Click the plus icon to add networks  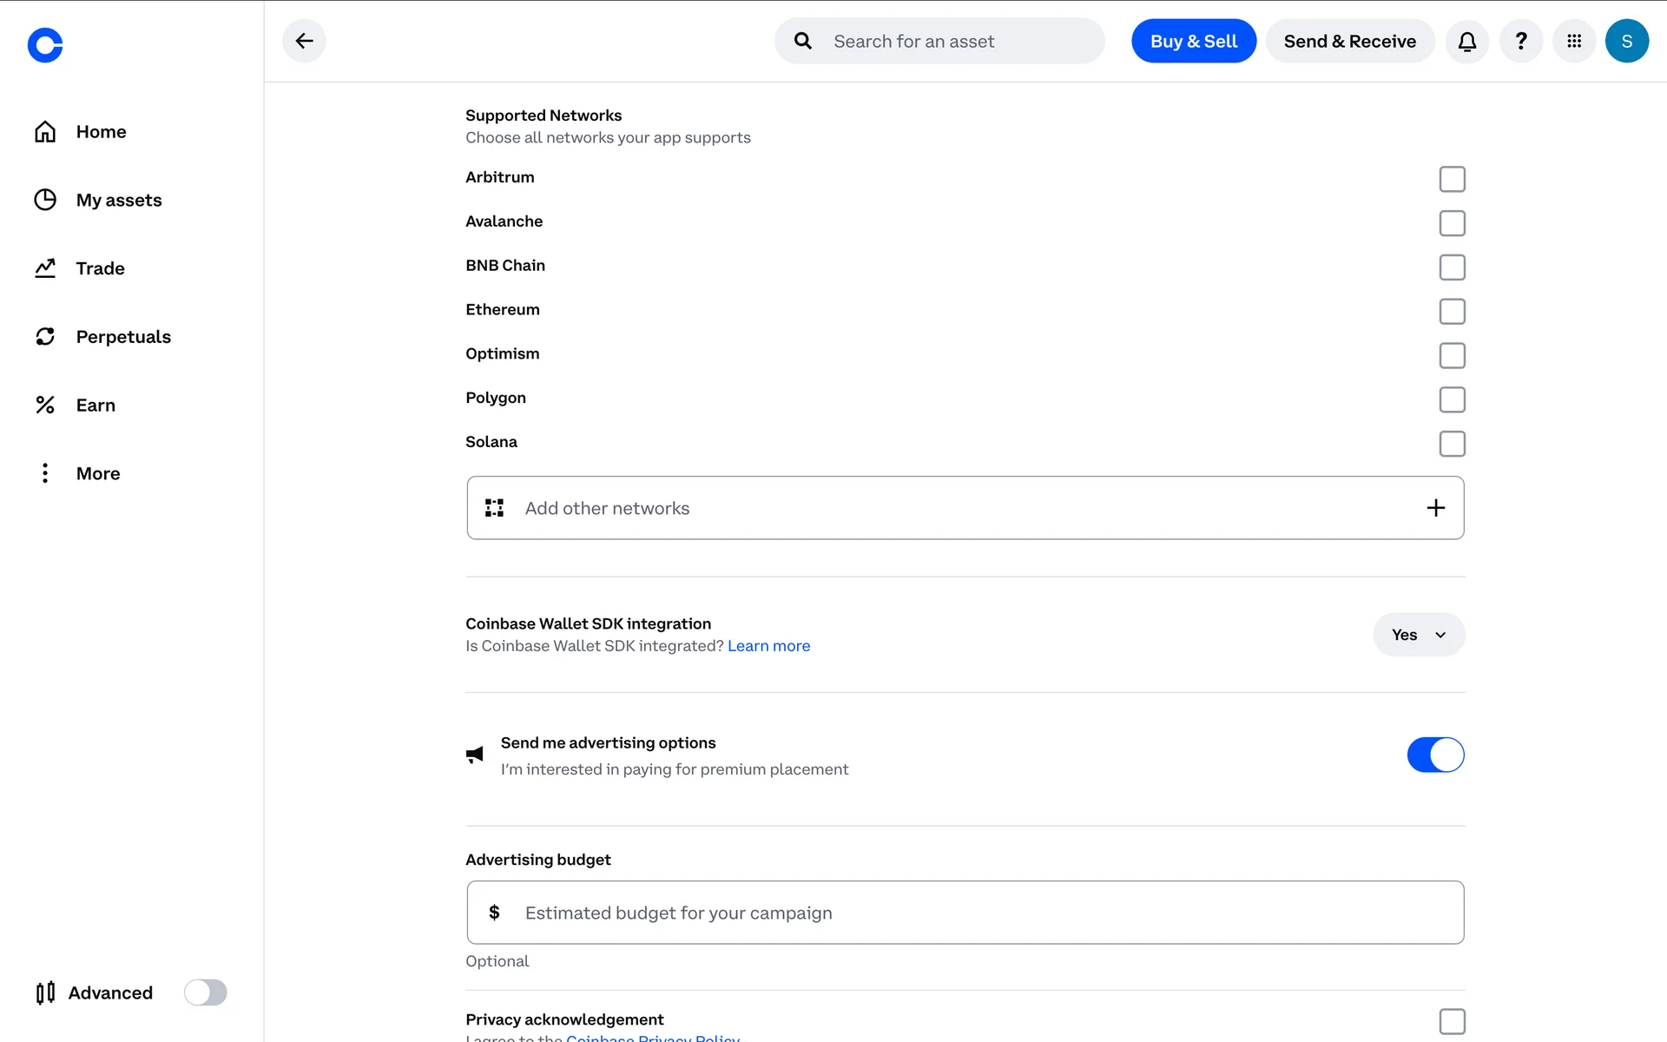pos(1435,508)
